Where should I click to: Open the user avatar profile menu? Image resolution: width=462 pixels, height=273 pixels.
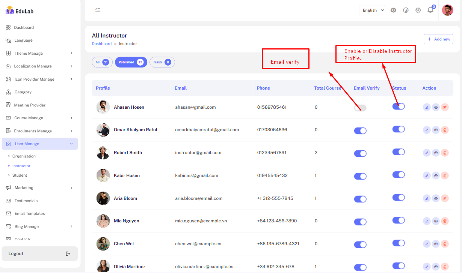click(447, 10)
